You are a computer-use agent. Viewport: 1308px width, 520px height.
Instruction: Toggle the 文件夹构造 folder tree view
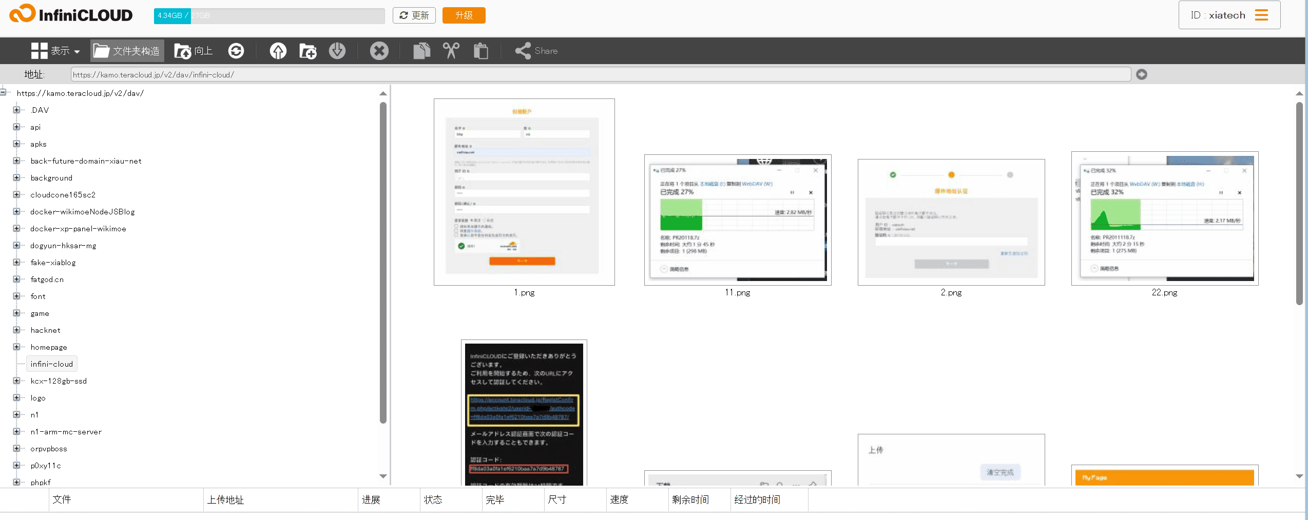127,51
